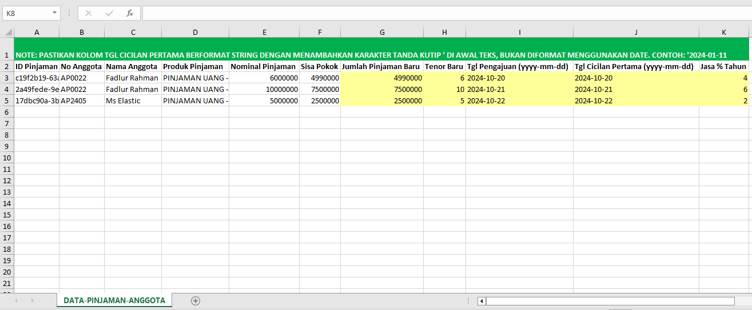
Task: Click previous sheet navigation arrow
Action: click(16, 300)
